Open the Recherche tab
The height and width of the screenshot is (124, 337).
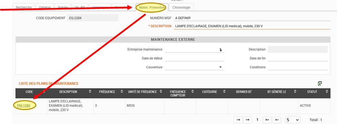point(24,7)
